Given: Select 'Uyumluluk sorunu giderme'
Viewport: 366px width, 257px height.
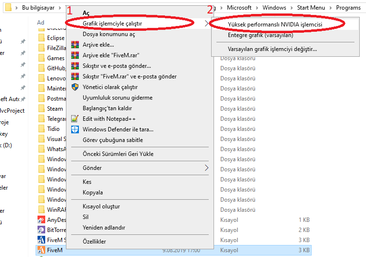Looking at the screenshot, I should [x=118, y=98].
